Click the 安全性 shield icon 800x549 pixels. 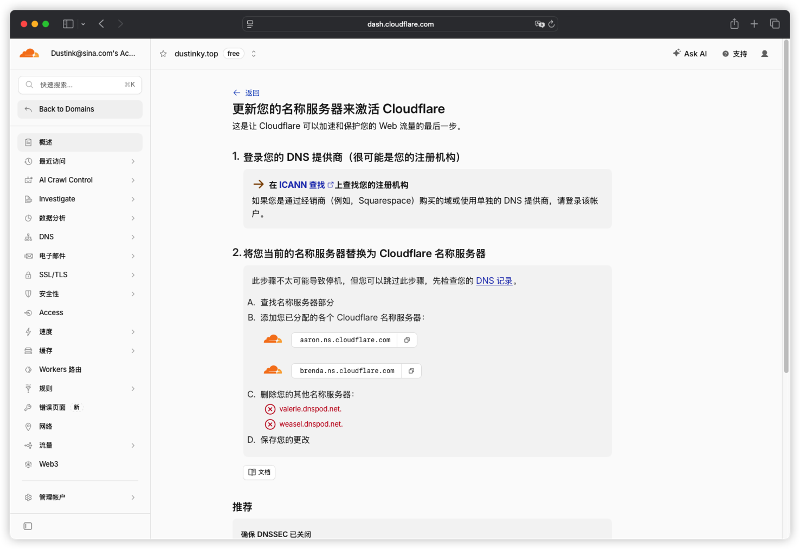pos(28,294)
